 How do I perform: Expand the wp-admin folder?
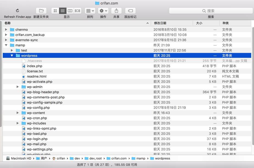click(x=18, y=87)
